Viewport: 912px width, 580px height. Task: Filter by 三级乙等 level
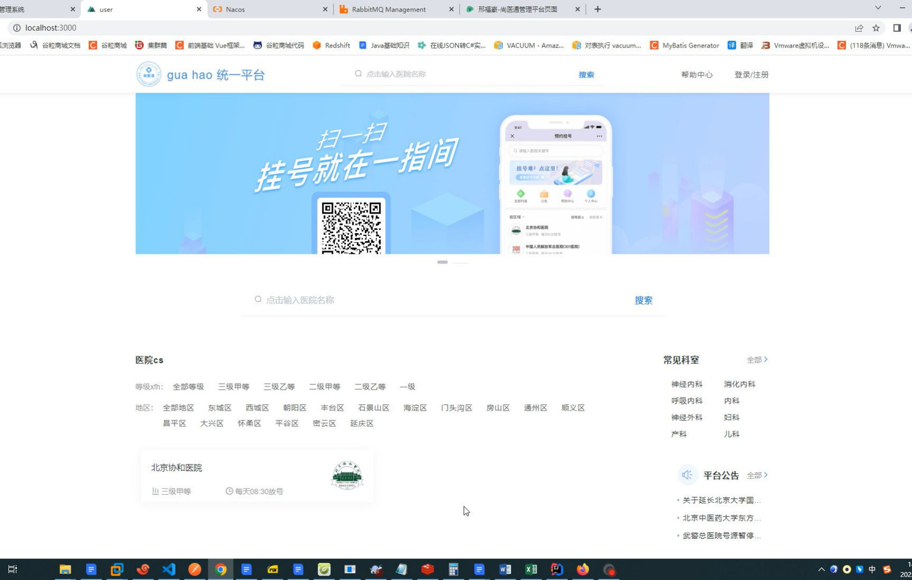click(279, 386)
